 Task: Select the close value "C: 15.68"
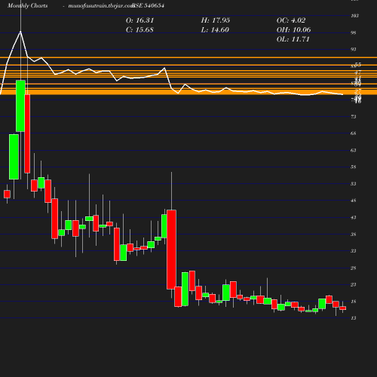click(x=139, y=30)
